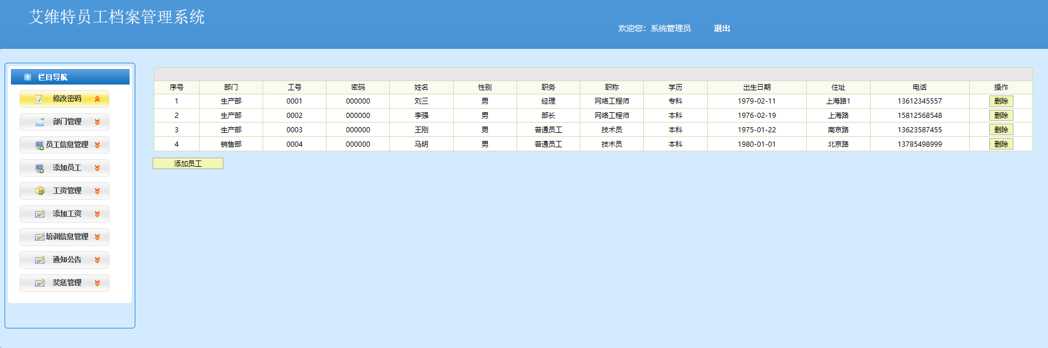Image resolution: width=1048 pixels, height=348 pixels.
Task: Click the 经理 position cell
Action: tap(548, 101)
